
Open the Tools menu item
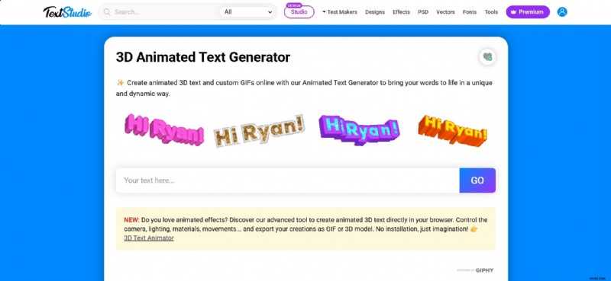coord(491,12)
